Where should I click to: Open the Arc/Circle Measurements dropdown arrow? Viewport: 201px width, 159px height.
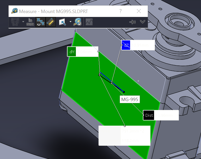click(x=23, y=22)
